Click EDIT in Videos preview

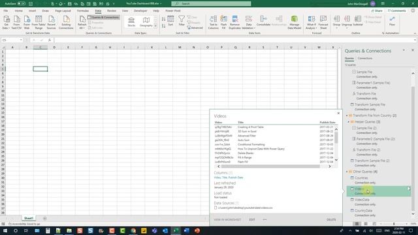[252, 220]
